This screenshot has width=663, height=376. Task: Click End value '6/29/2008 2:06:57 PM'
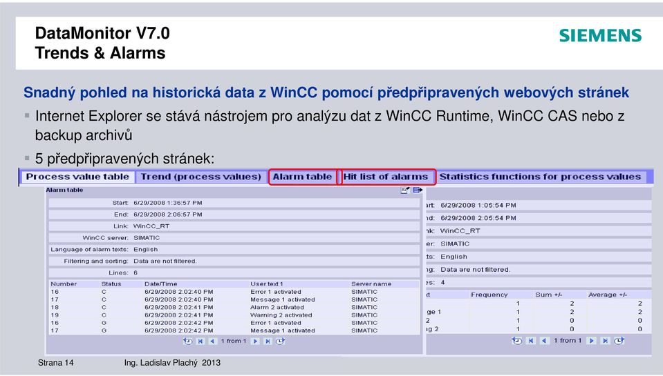click(168, 215)
